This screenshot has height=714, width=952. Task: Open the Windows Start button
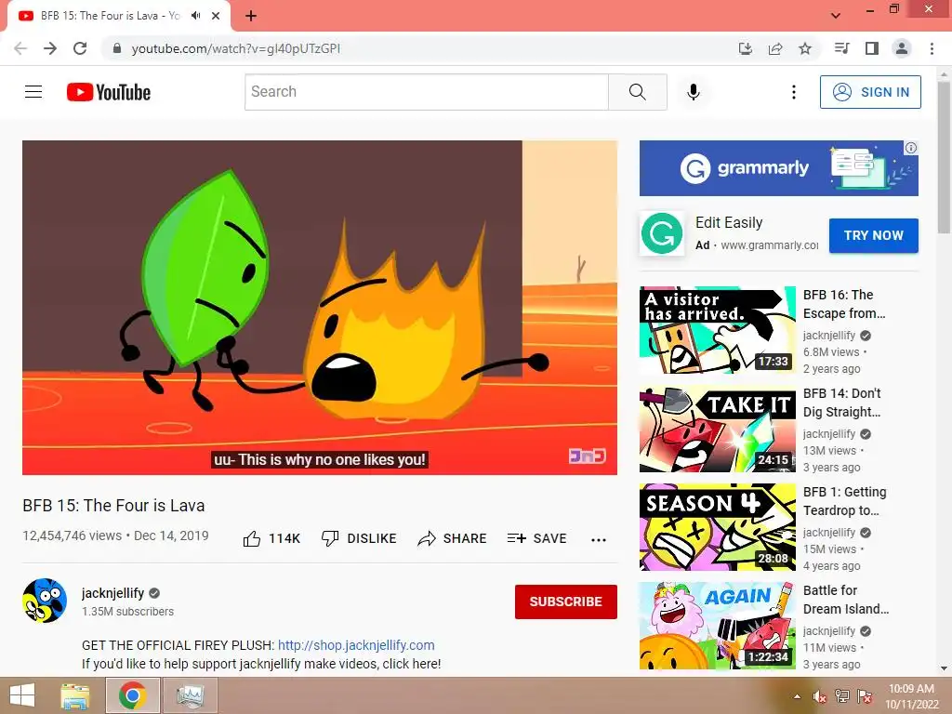tap(22, 695)
